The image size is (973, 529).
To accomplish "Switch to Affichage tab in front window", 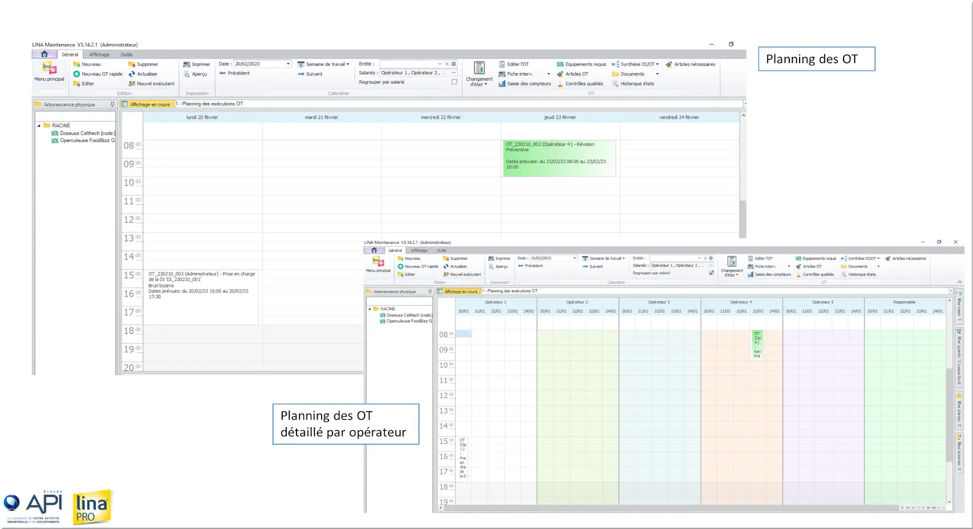I will tap(419, 250).
